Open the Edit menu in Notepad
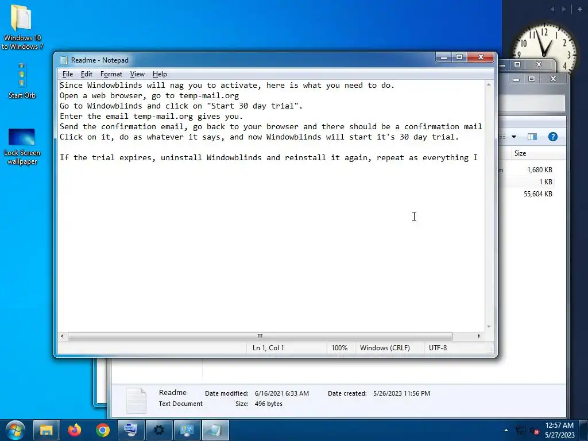The image size is (588, 441). point(86,74)
